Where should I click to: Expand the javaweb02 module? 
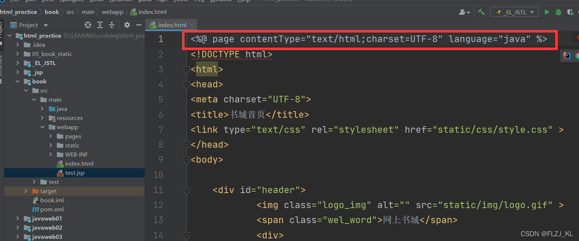tap(18, 227)
